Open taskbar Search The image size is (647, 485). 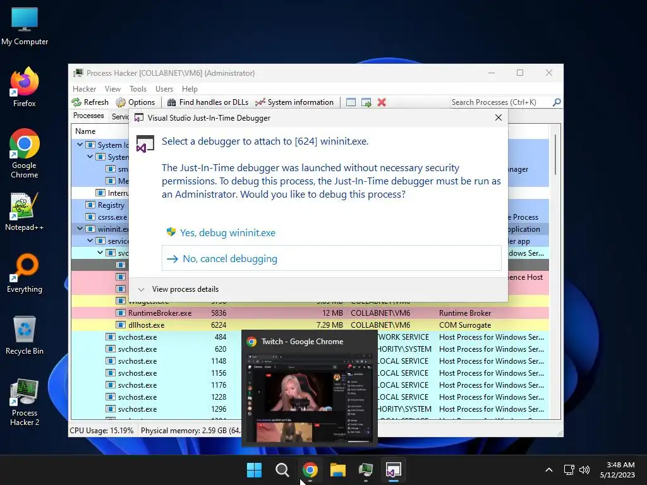click(x=282, y=470)
